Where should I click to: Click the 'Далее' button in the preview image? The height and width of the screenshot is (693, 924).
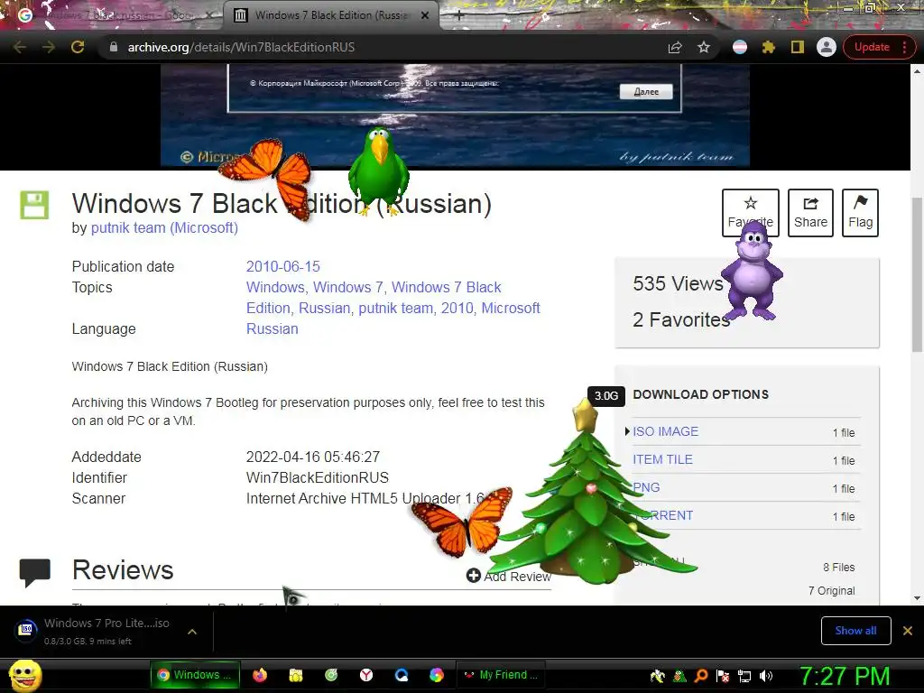pos(646,92)
